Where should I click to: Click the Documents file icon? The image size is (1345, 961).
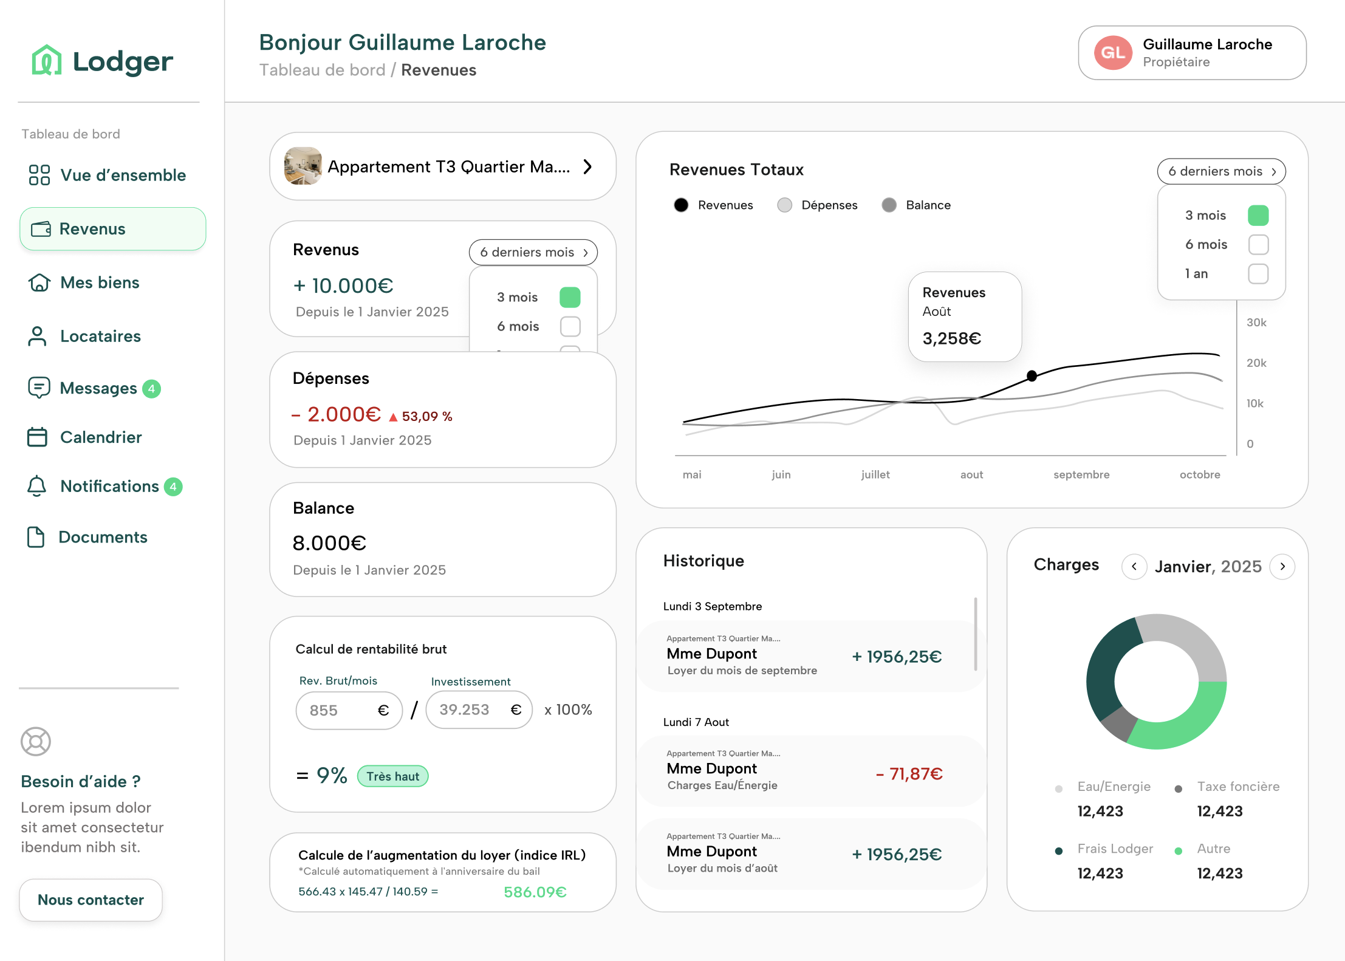[x=36, y=537]
